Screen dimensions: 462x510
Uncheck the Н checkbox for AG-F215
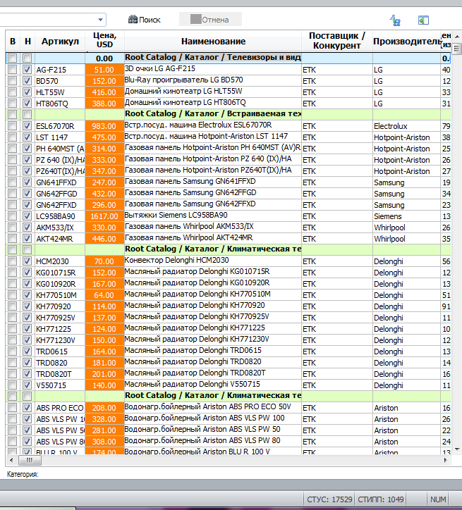[x=27, y=69]
